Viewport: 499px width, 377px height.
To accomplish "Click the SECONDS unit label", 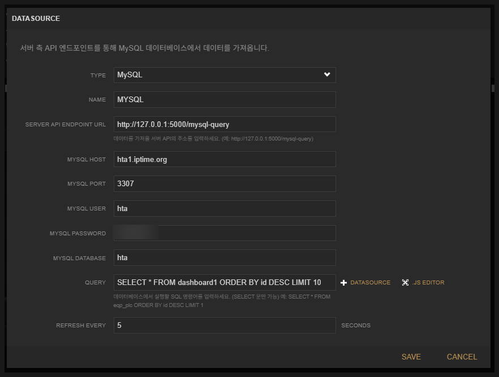I will (x=356, y=325).
